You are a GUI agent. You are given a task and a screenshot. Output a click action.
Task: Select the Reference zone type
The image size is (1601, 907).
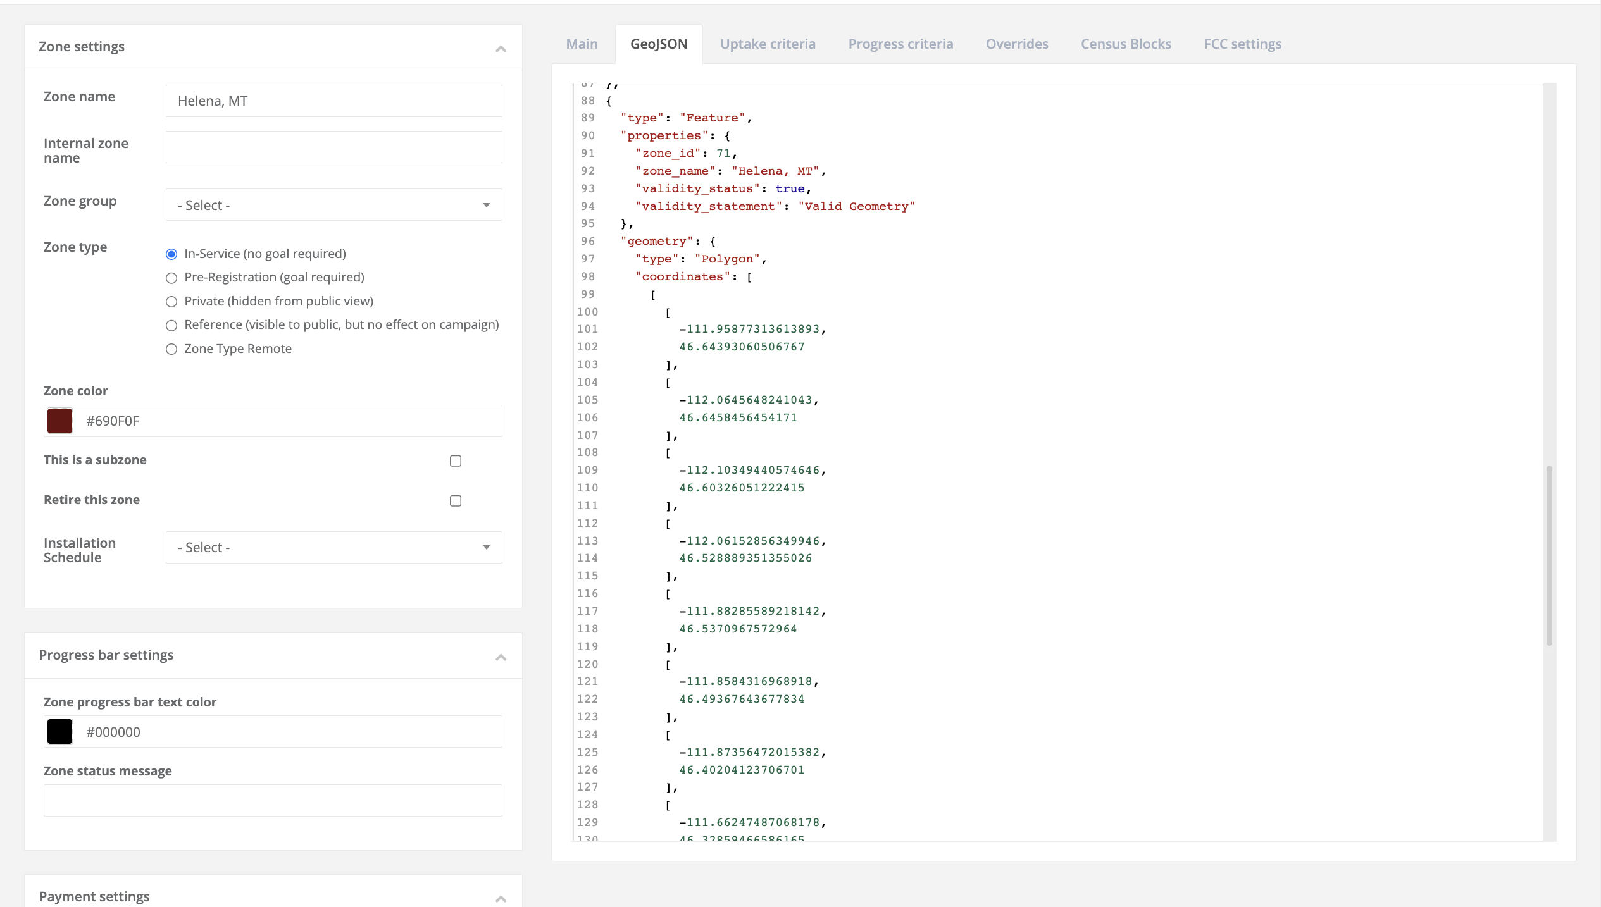171,325
